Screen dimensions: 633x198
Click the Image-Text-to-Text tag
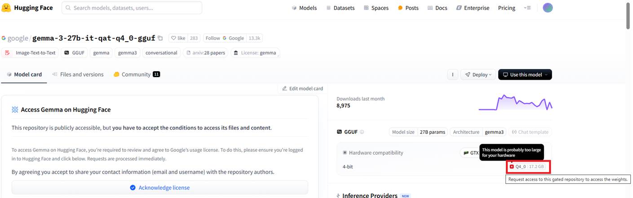pos(31,53)
